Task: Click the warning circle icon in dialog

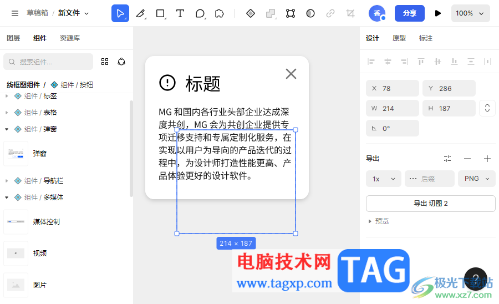Action: pos(167,83)
